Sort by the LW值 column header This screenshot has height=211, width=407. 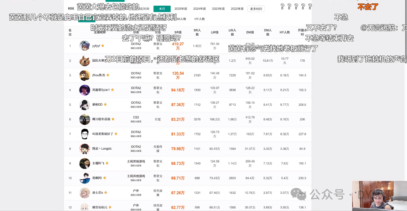pyautogui.click(x=215, y=32)
